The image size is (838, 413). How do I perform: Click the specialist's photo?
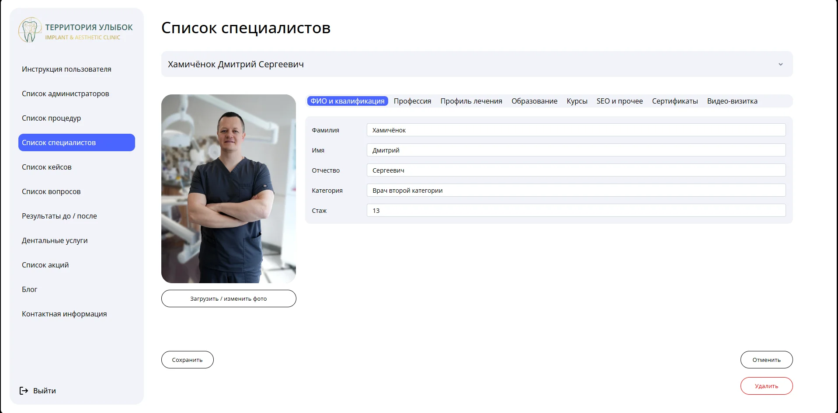pos(229,189)
